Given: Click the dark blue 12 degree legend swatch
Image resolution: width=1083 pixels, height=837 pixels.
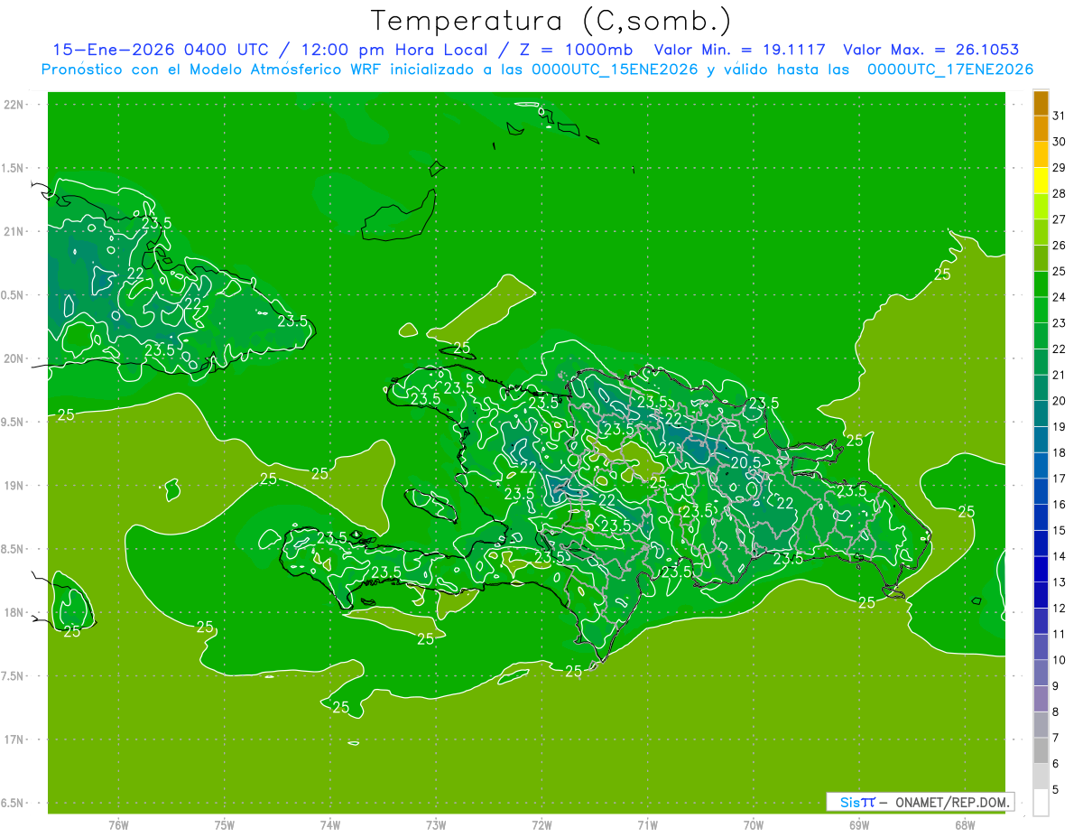Looking at the screenshot, I should click(1041, 595).
